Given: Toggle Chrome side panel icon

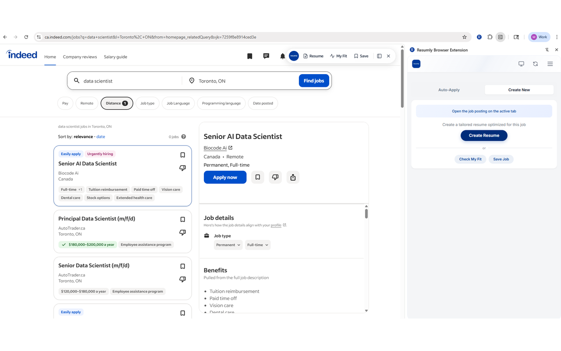Looking at the screenshot, I should point(501,37).
